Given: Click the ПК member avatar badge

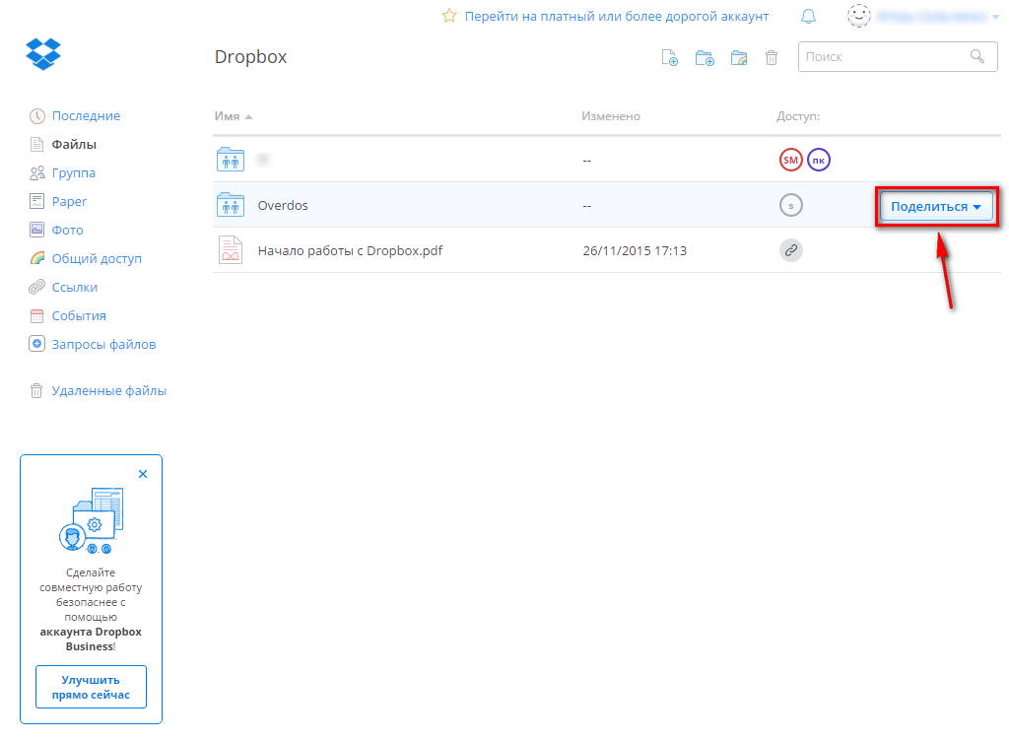Looking at the screenshot, I should click(819, 160).
